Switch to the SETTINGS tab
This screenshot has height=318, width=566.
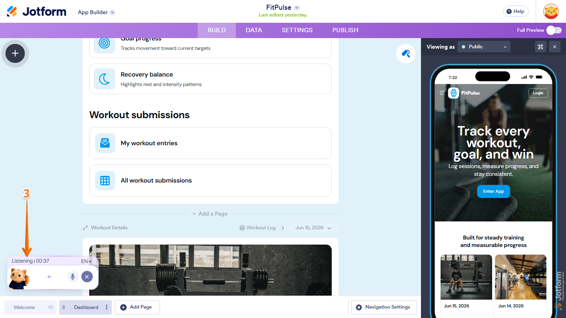coord(297,30)
